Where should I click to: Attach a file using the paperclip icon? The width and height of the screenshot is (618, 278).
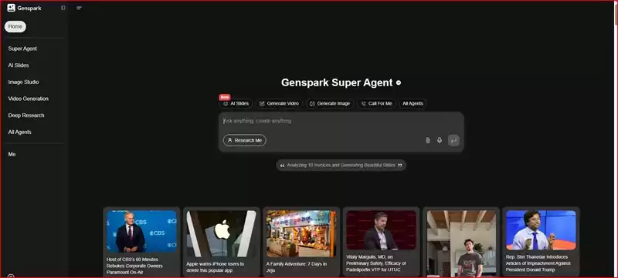pos(428,140)
